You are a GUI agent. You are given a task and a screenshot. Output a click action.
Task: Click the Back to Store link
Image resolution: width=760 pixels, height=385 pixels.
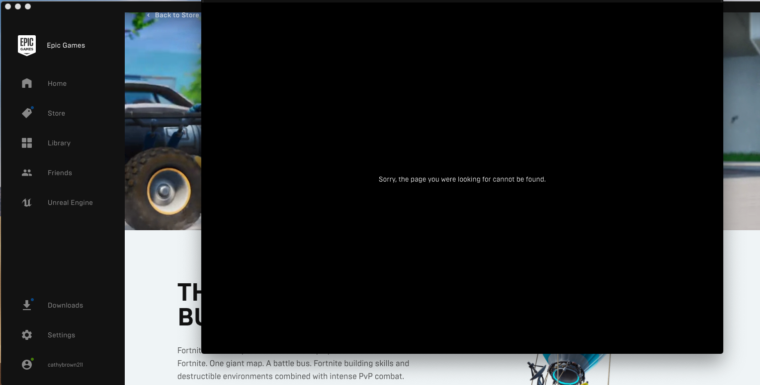(x=177, y=15)
